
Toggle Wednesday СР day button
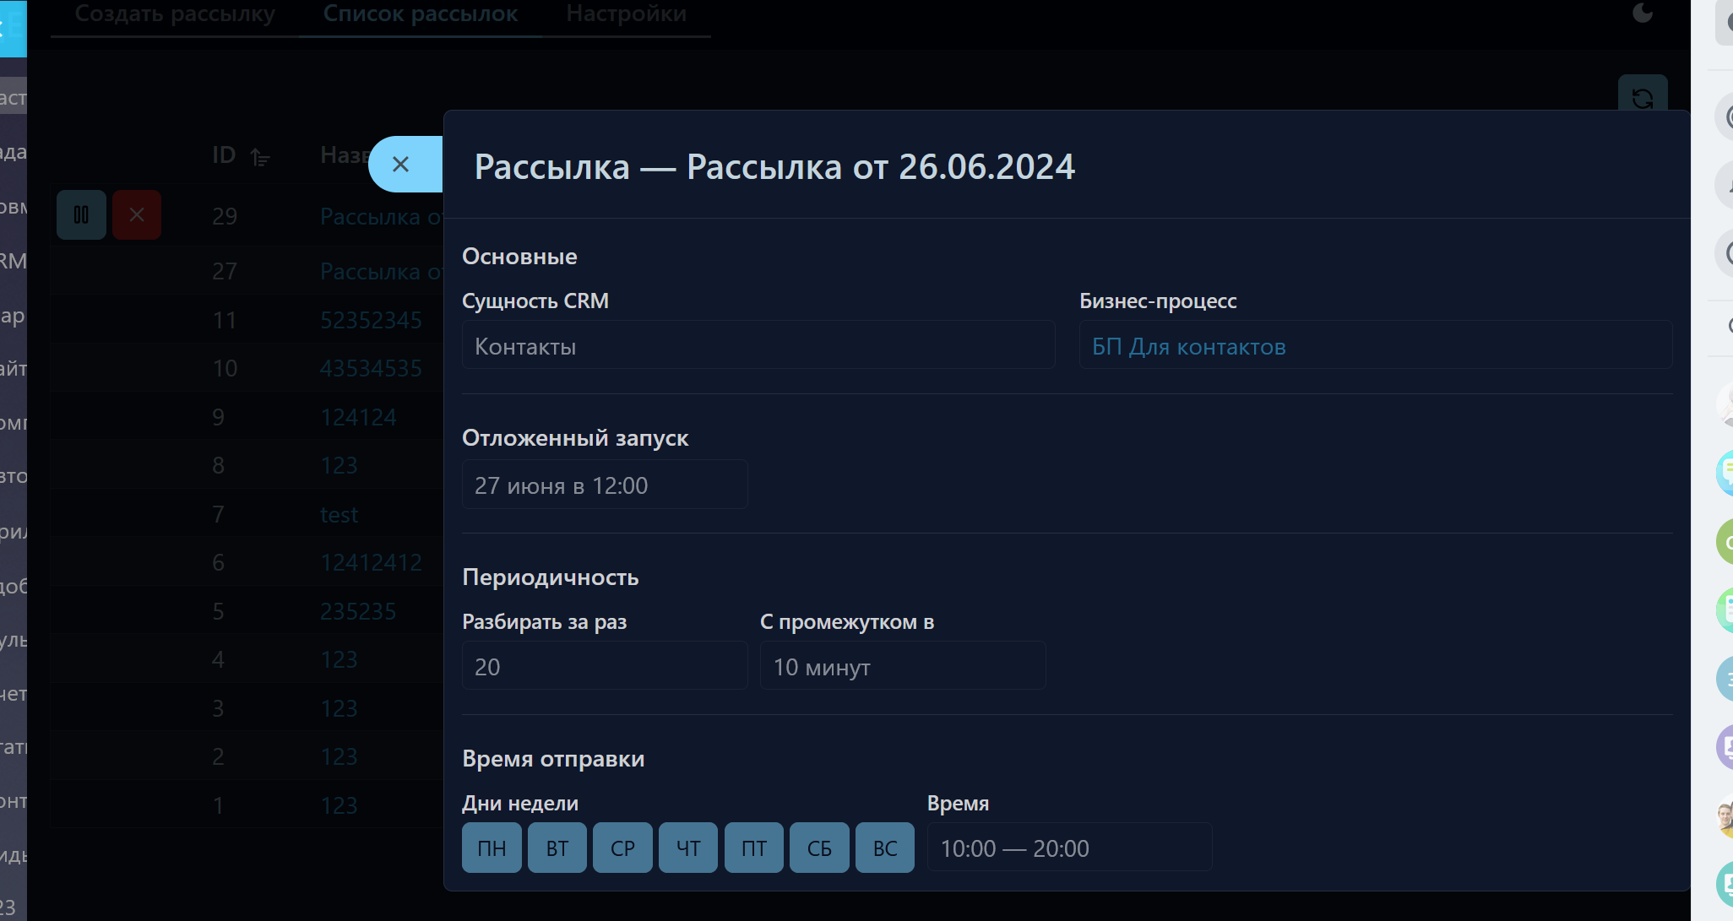[622, 848]
